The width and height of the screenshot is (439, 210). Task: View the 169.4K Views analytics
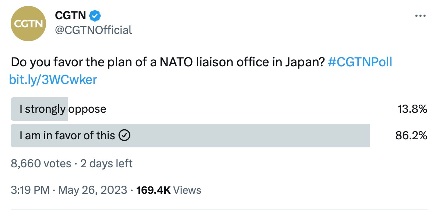click(x=168, y=190)
